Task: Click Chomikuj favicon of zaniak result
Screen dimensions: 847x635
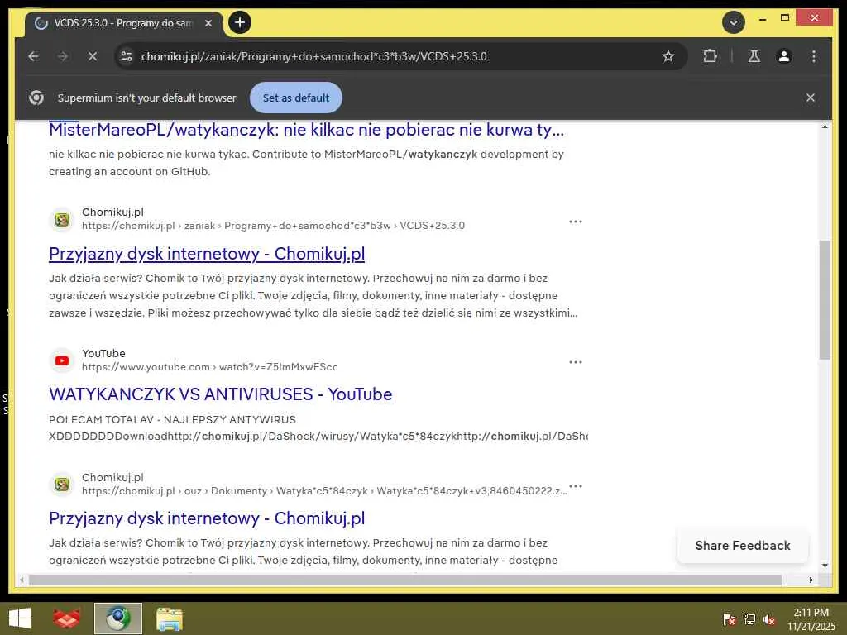Action: [61, 220]
